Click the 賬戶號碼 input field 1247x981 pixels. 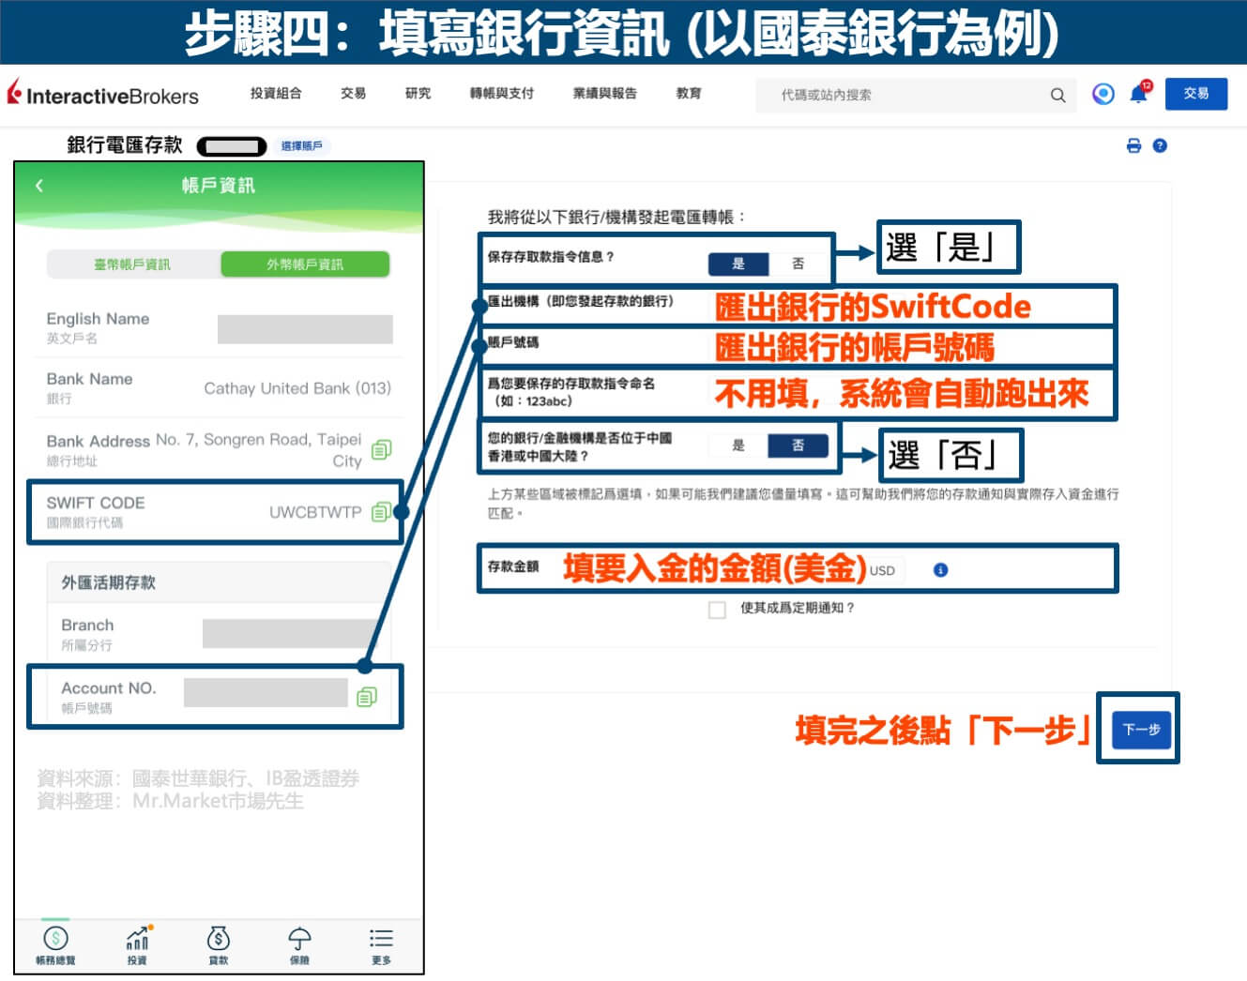910,347
